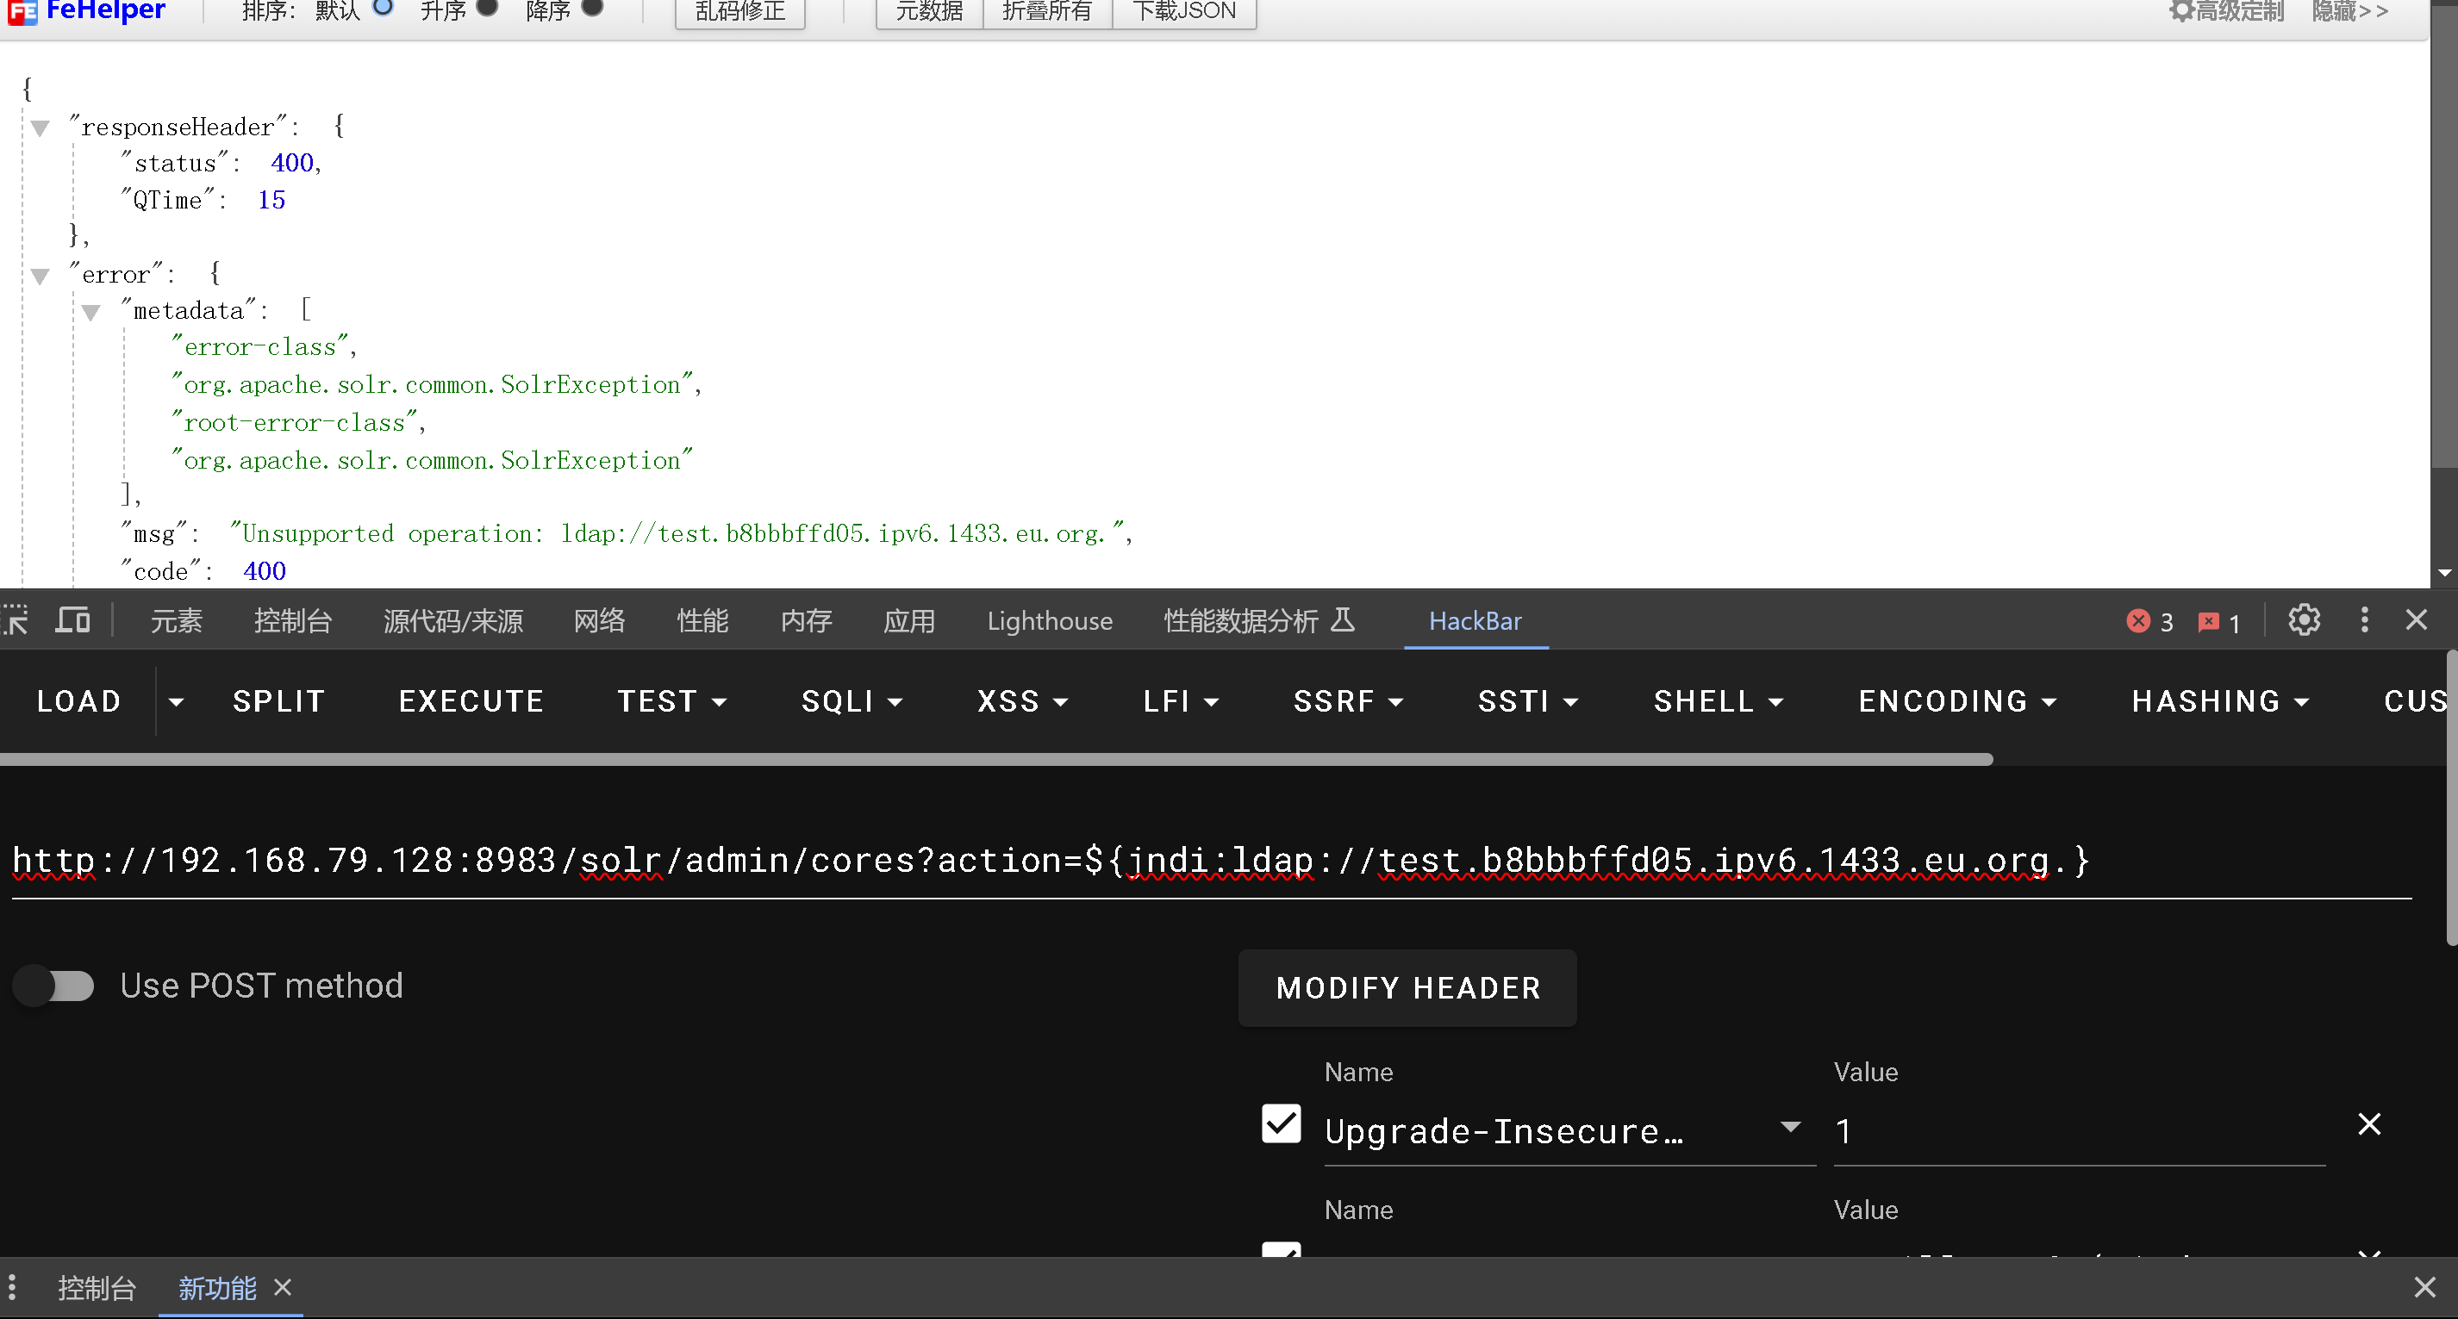Collapse the responseHeader JSON node

coord(40,128)
